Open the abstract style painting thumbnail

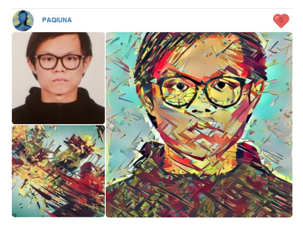click(58, 171)
